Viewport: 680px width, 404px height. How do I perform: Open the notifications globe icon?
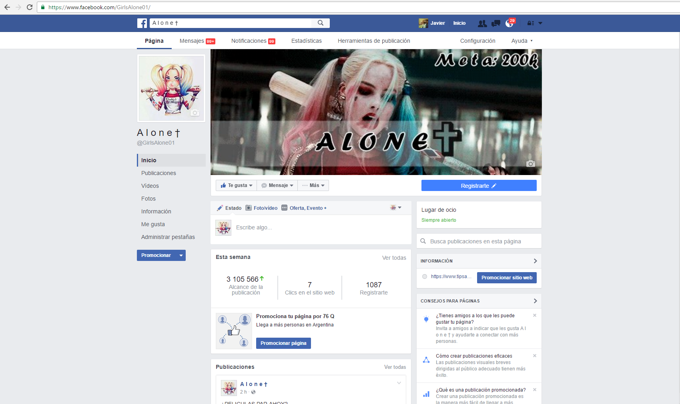coord(509,24)
